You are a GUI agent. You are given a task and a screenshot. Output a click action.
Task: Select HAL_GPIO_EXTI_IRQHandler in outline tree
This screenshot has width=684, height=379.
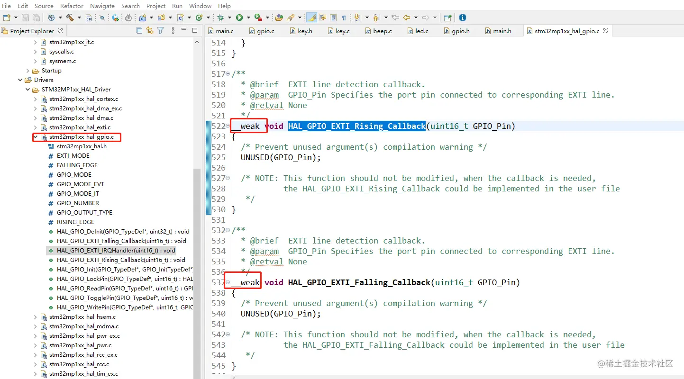(x=116, y=251)
